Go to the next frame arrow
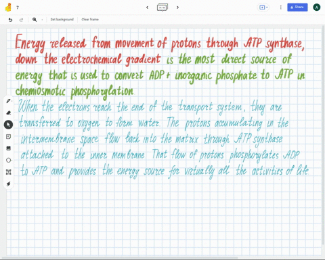Screen dimensions: 325x260 tap(177, 7)
